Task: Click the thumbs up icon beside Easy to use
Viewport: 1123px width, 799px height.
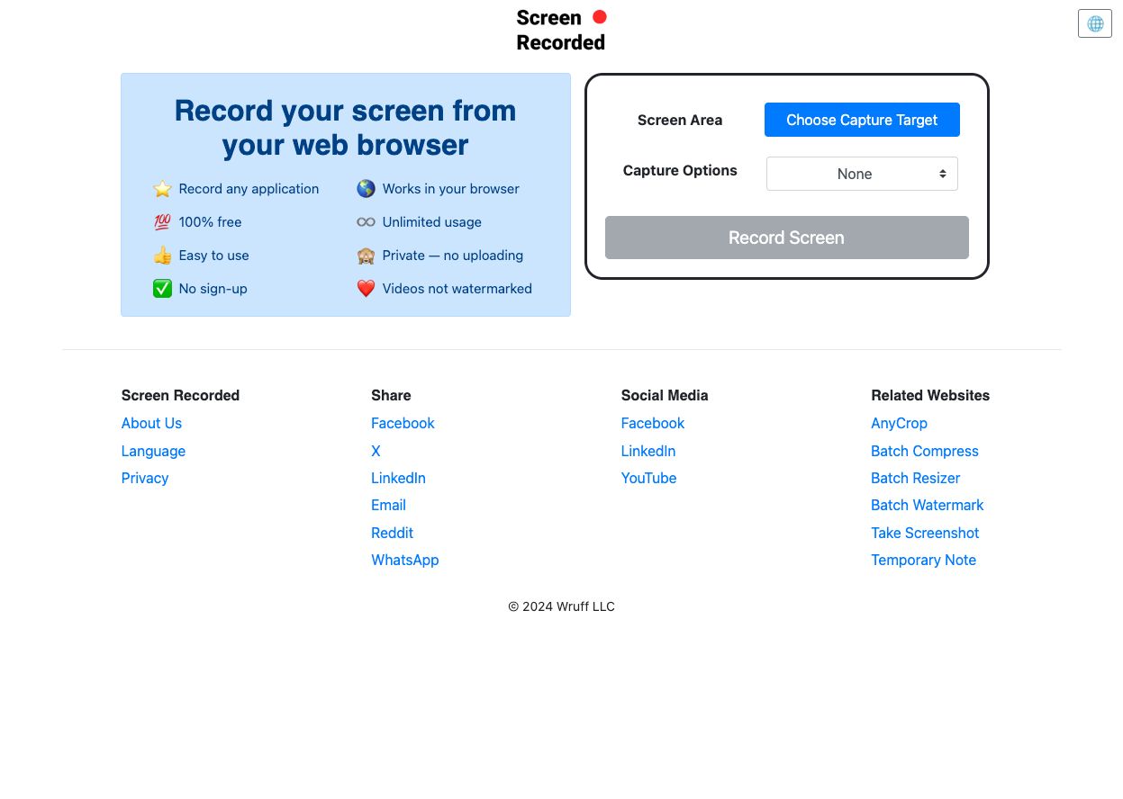Action: coord(162,256)
